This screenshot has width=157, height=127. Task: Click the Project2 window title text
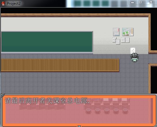click(14, 3)
